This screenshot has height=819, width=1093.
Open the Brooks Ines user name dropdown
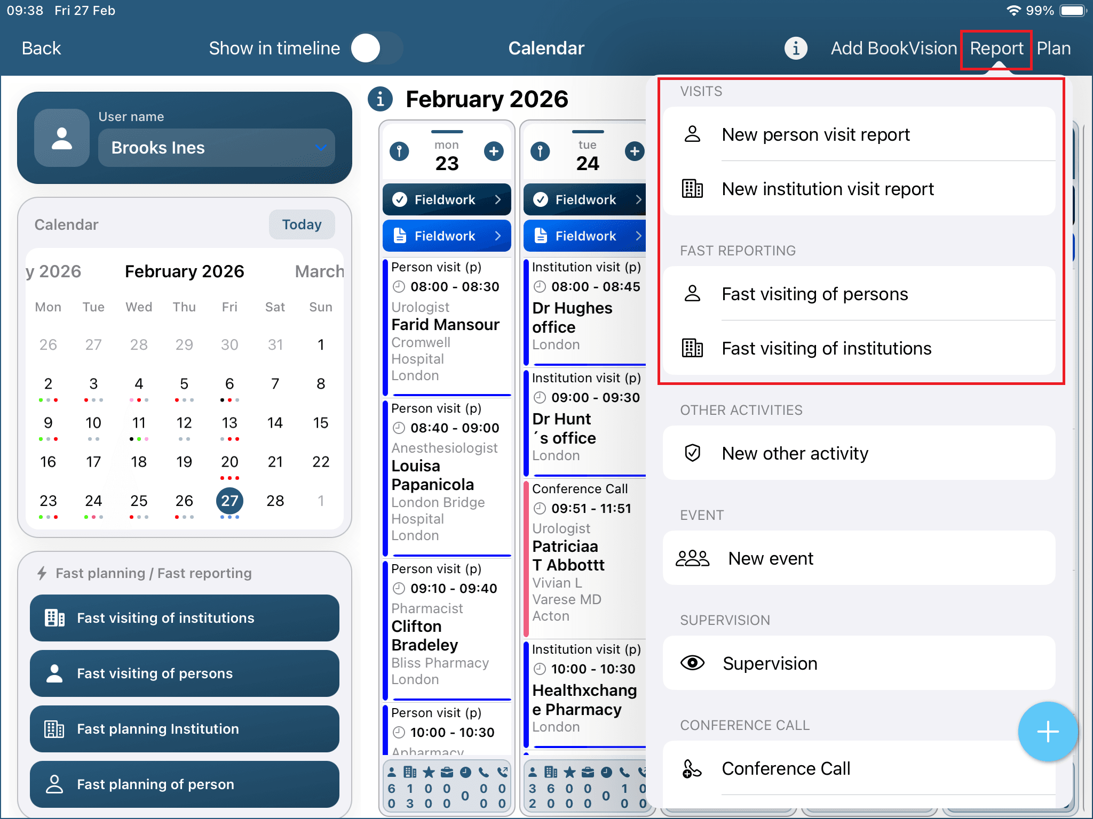216,148
